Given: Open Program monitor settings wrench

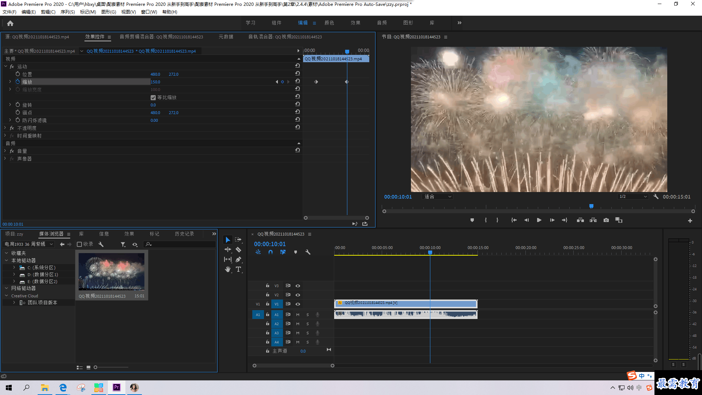Looking at the screenshot, I should click(x=656, y=196).
